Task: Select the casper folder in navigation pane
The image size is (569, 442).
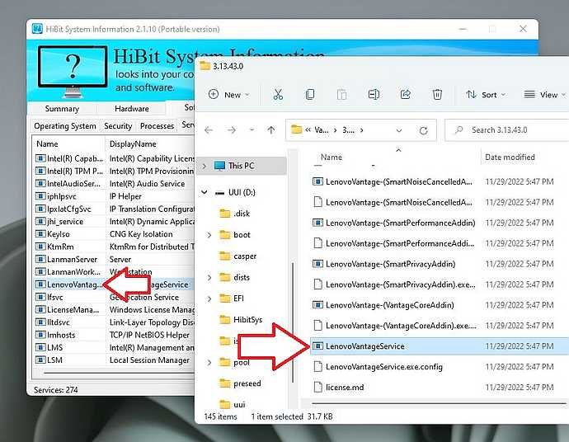Action: point(245,256)
